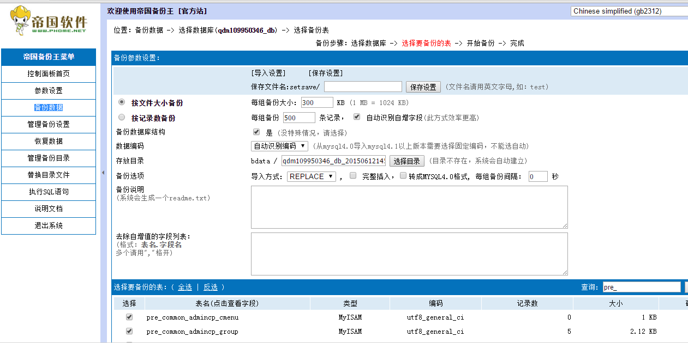
Task: Go to 恢复数据 in the sidebar menu
Action: pyautogui.click(x=49, y=141)
